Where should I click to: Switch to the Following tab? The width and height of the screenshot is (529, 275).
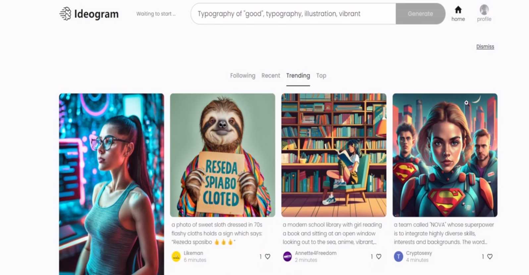point(243,75)
